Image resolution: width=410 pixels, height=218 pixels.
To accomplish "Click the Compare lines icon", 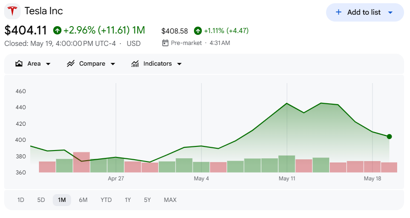I will pyautogui.click(x=71, y=64).
